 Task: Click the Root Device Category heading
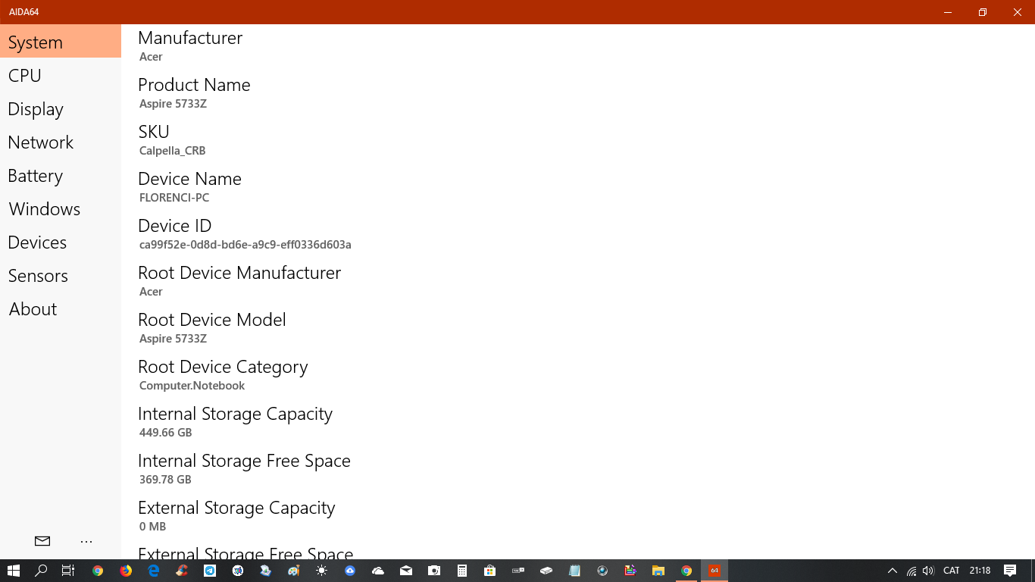click(223, 368)
